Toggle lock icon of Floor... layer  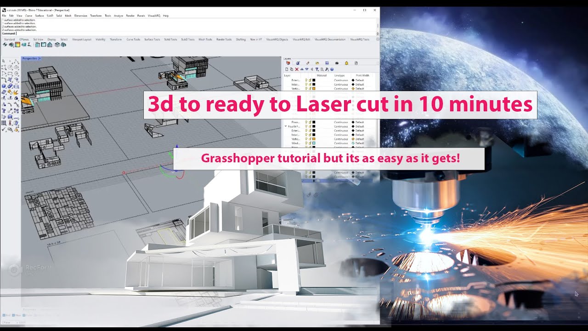point(310,122)
